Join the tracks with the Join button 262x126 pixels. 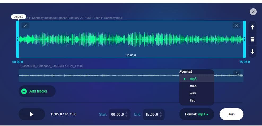point(232,114)
